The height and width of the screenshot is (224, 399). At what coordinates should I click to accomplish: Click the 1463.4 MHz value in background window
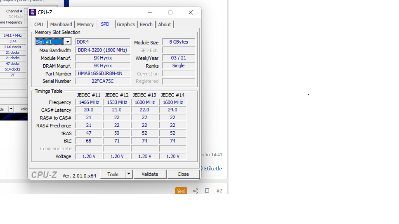point(13,36)
